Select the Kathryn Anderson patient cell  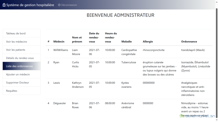[x=78, y=85]
